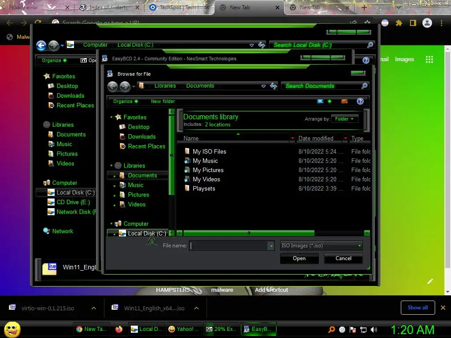Click the Cancel button
The height and width of the screenshot is (338, 451).
343,258
